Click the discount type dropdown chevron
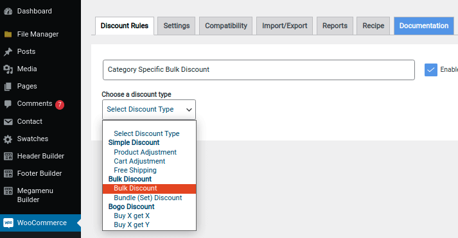 pos(189,110)
